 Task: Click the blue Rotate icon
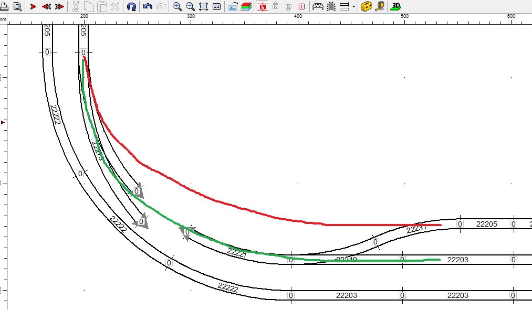coord(131,6)
